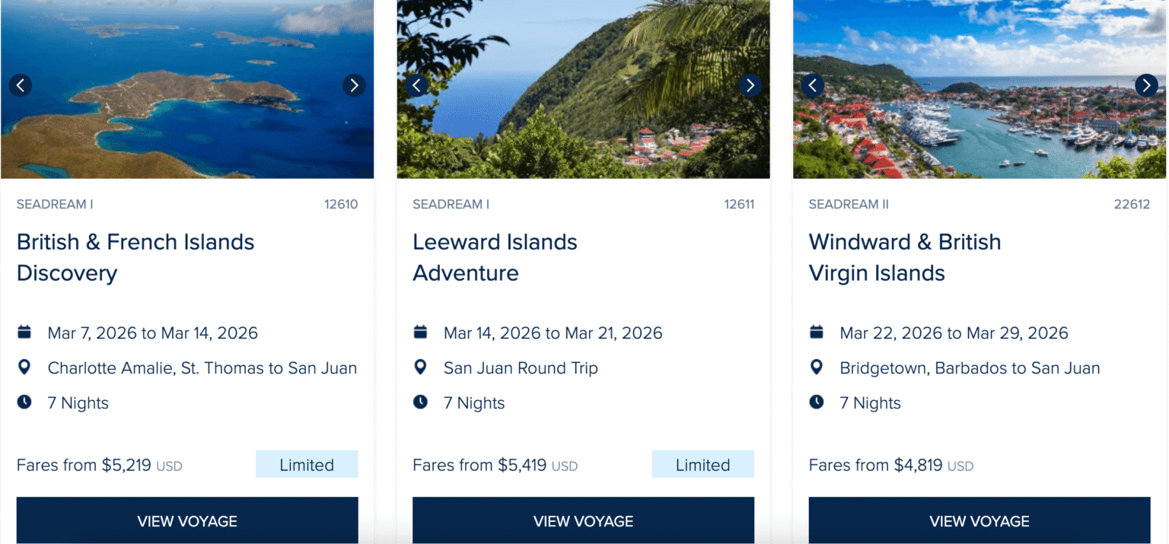Click the previous arrow on the Leeward Islands carousel
The height and width of the screenshot is (544, 1169).
click(x=416, y=85)
